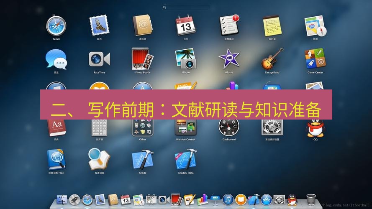Image resolution: width=372 pixels, height=209 pixels.
Task: Launch QQ from the Launchpad grid
Action: (315, 128)
